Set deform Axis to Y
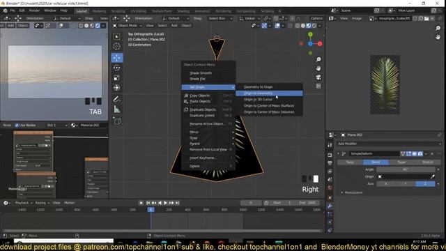 click(x=406, y=184)
